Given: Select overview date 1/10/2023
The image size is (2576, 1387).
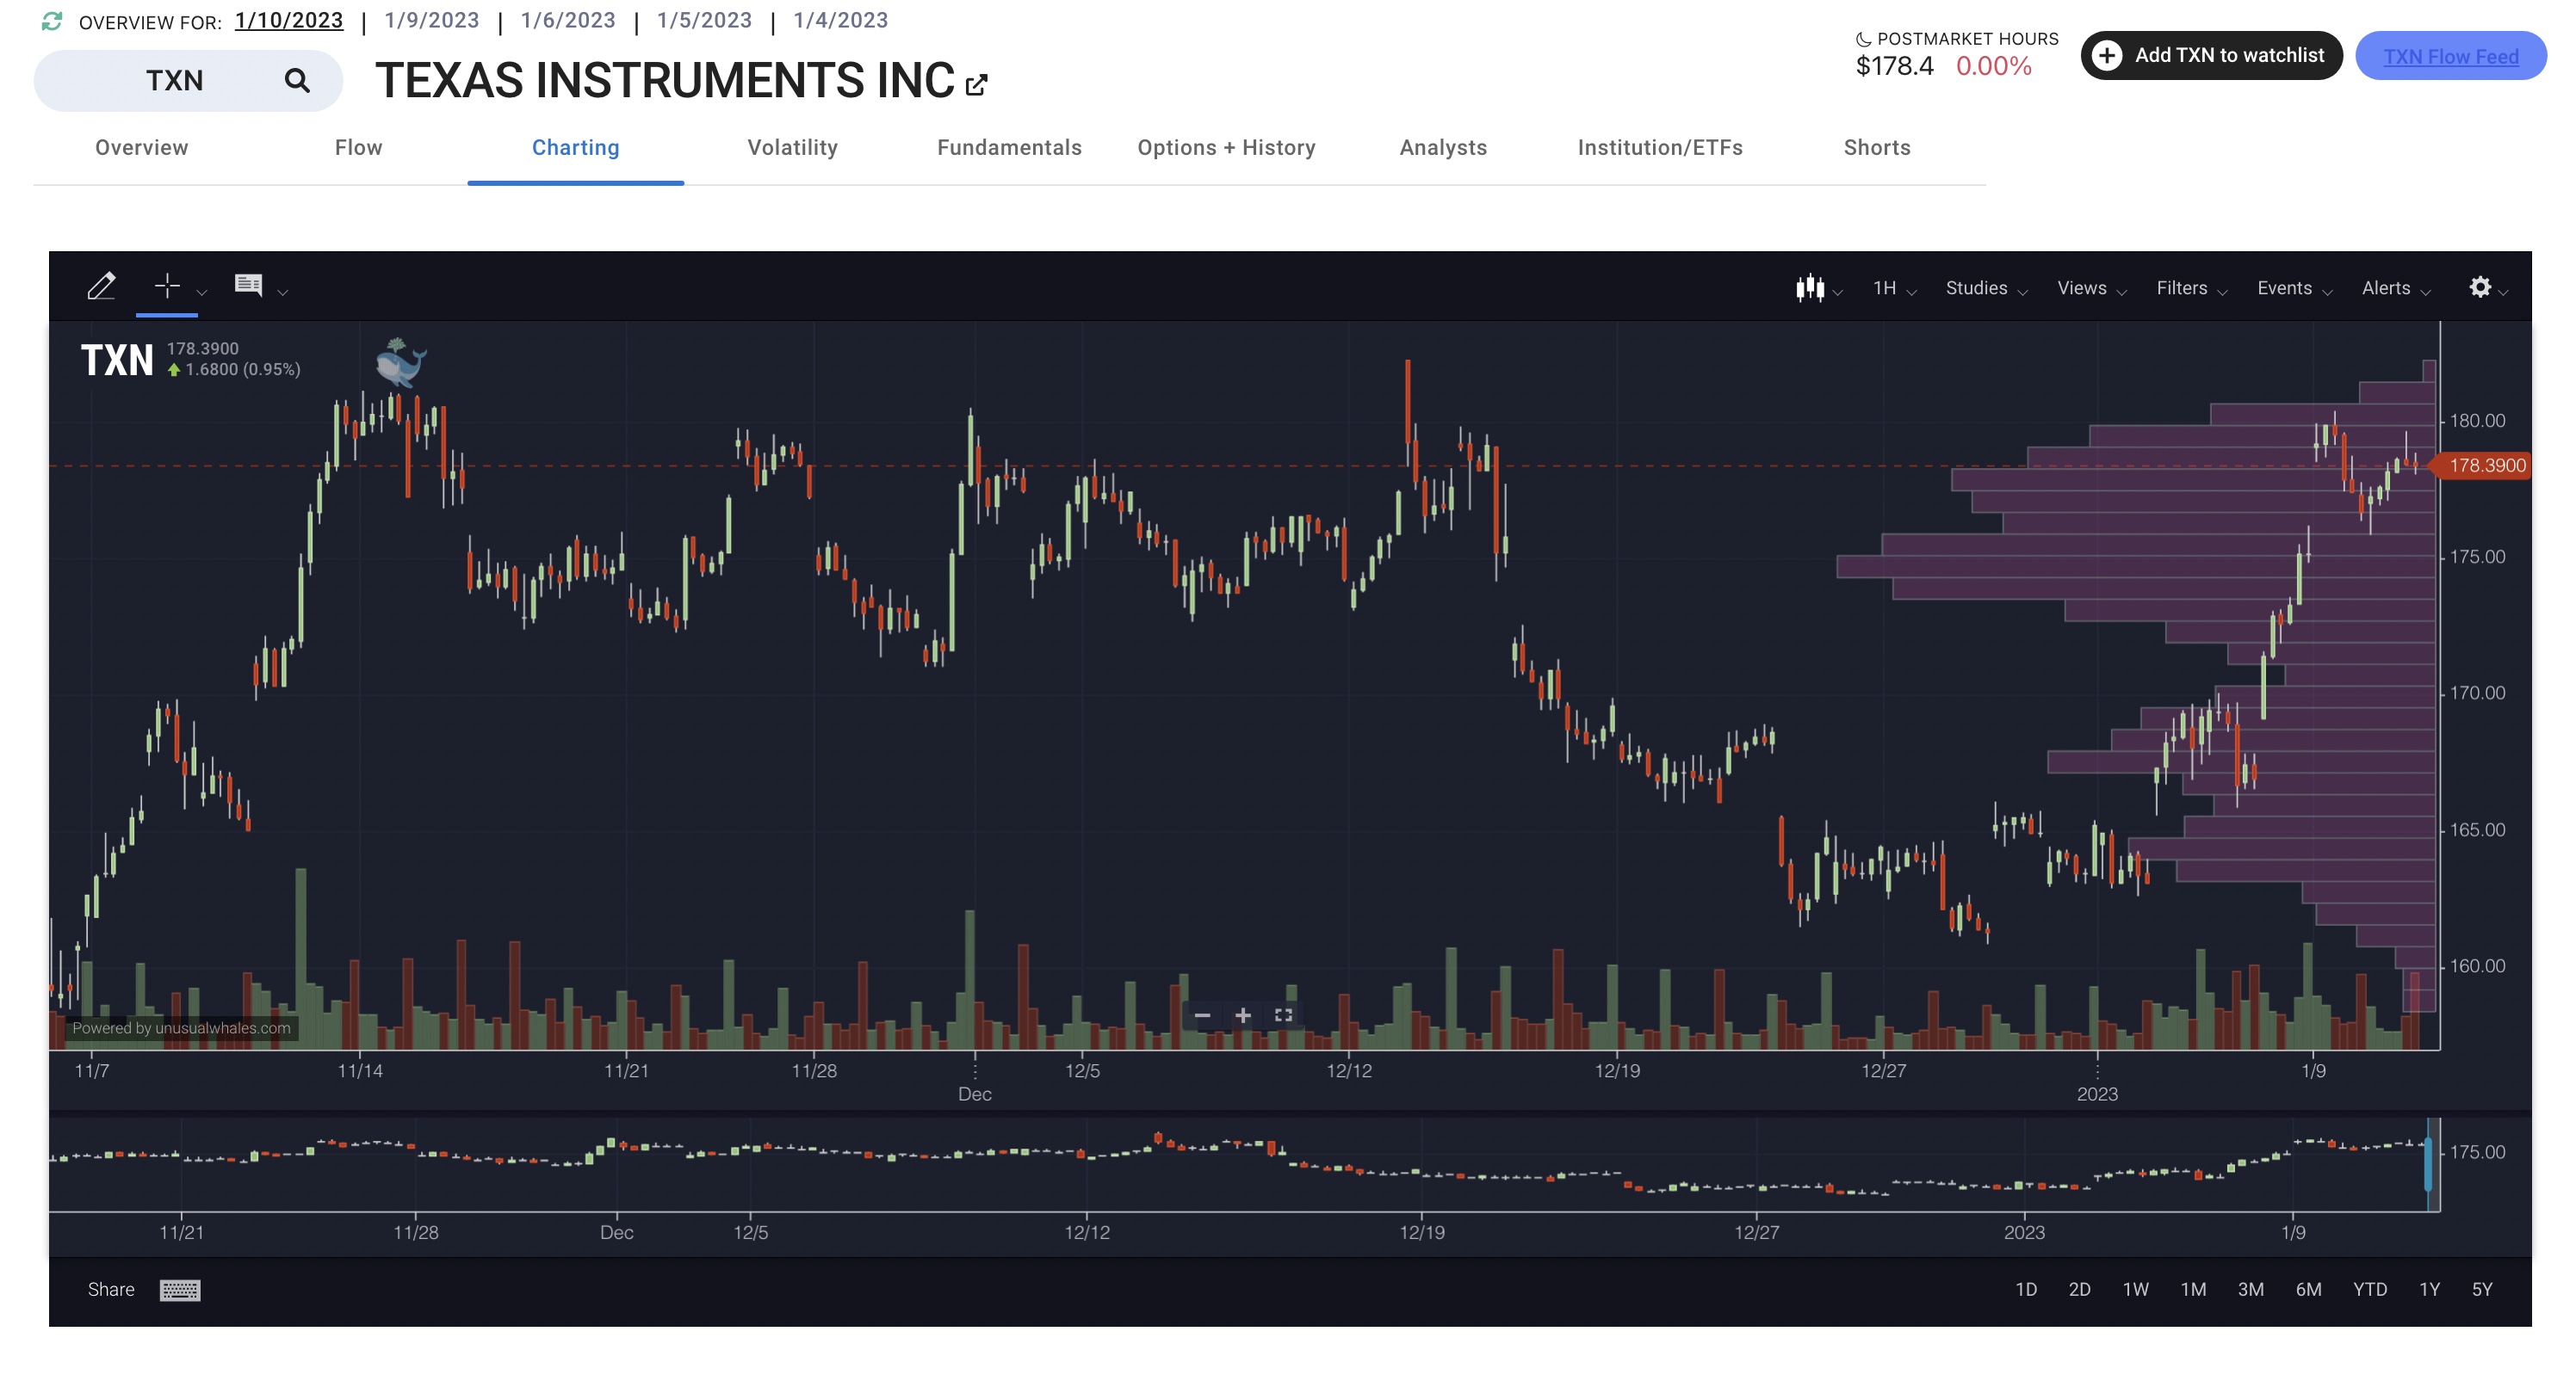Looking at the screenshot, I should pyautogui.click(x=289, y=20).
